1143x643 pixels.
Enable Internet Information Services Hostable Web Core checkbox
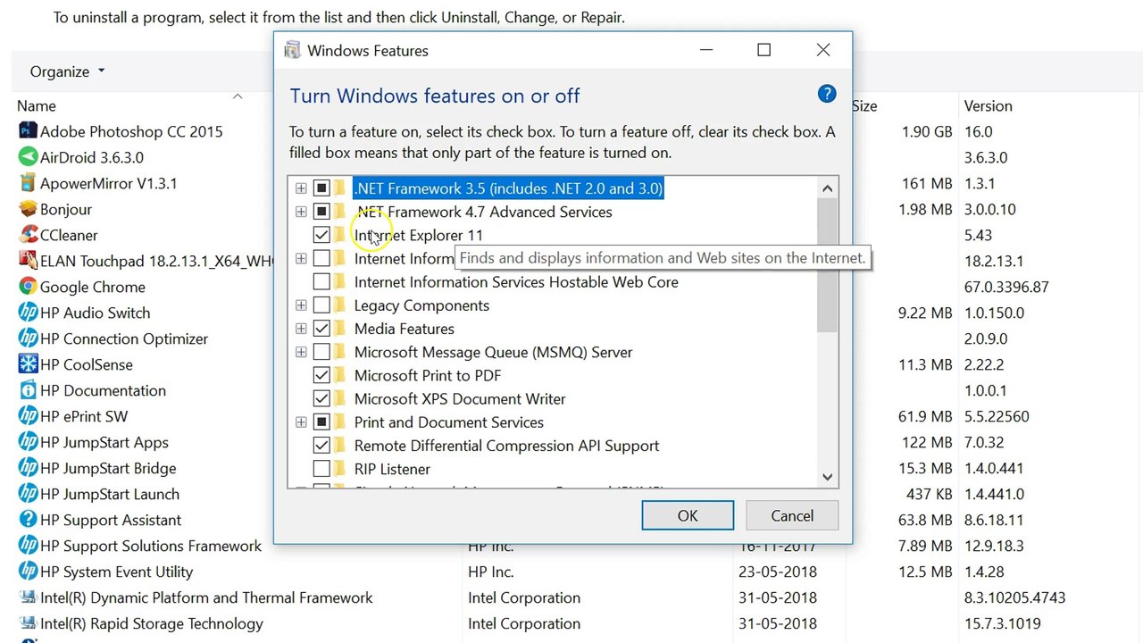321,282
